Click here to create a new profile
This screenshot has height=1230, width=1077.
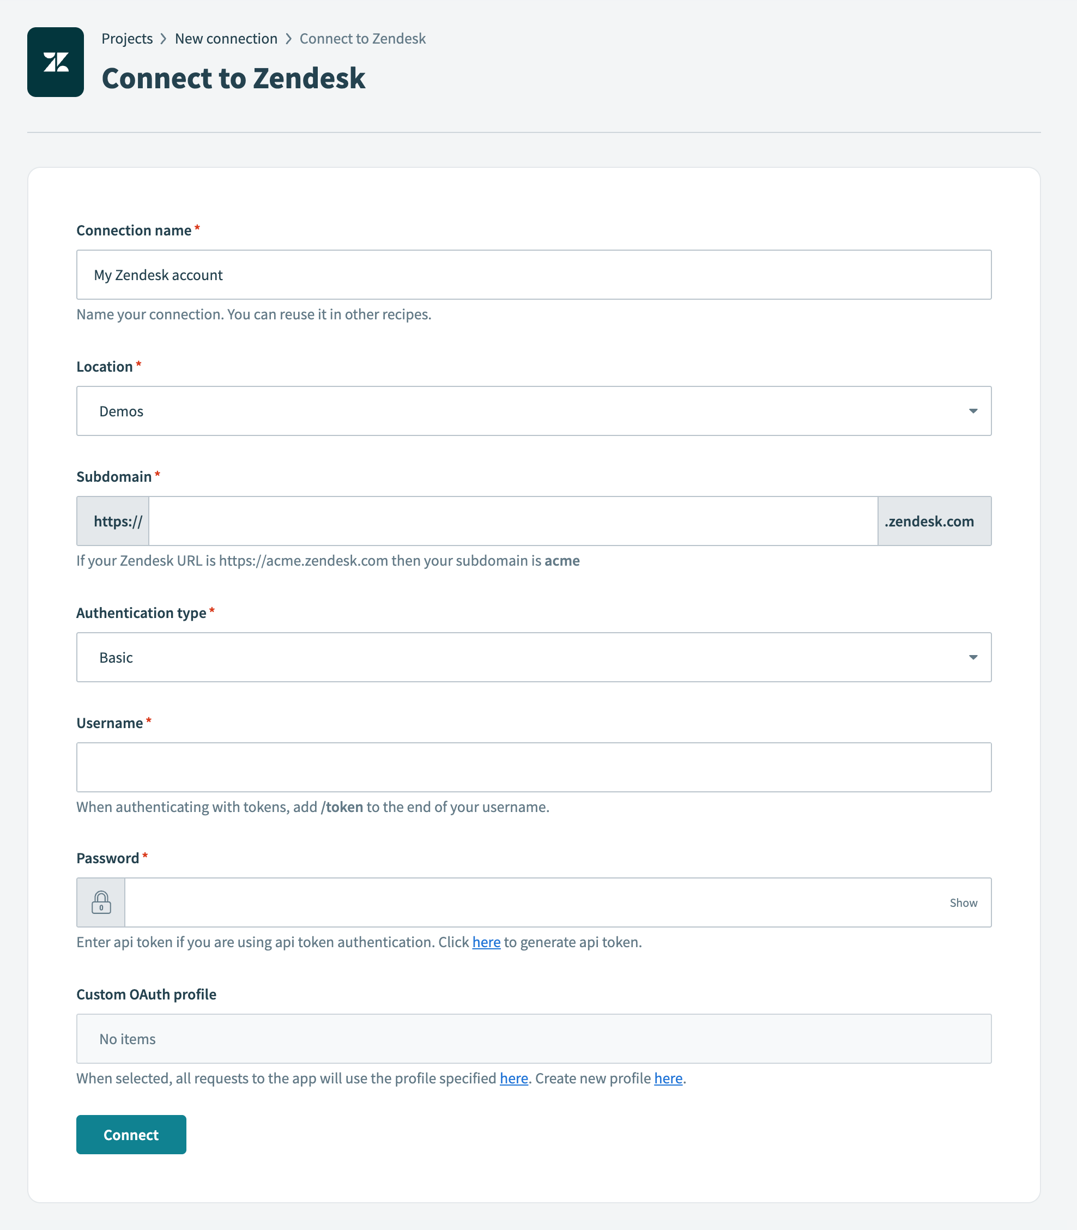(x=667, y=1078)
